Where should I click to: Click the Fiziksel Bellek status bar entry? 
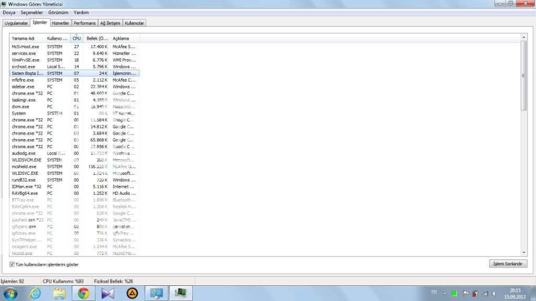[114, 281]
